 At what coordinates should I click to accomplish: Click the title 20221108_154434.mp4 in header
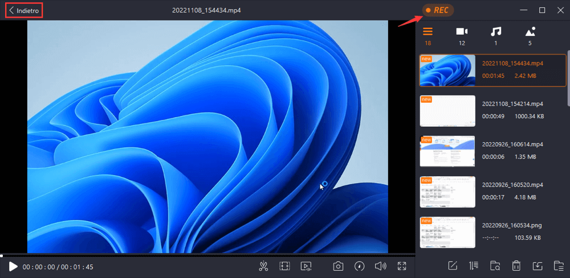point(206,10)
